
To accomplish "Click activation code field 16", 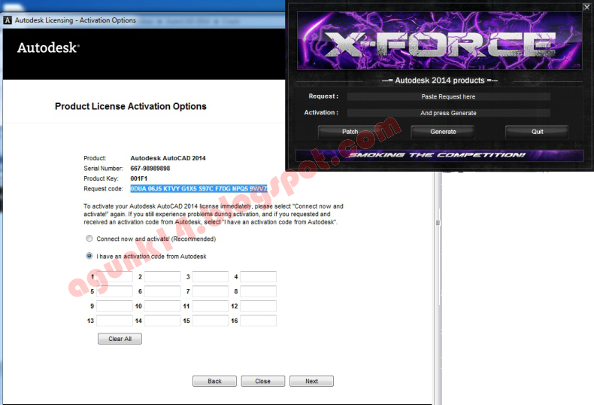I will [259, 321].
